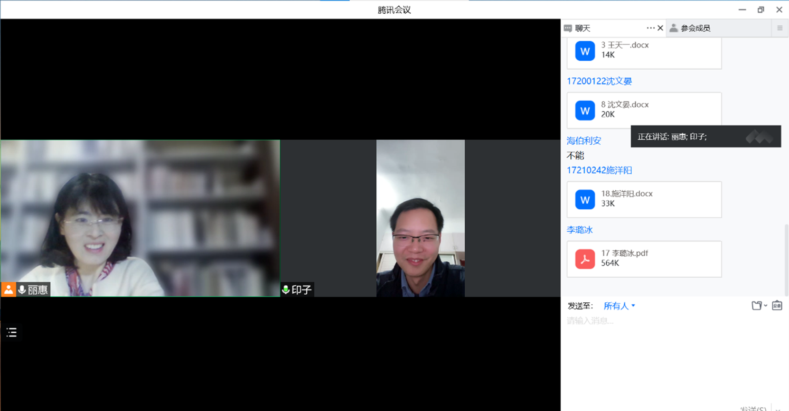Image resolution: width=789 pixels, height=411 pixels.
Task: Toggle 丽惠's microphone indicator
Action: 22,290
